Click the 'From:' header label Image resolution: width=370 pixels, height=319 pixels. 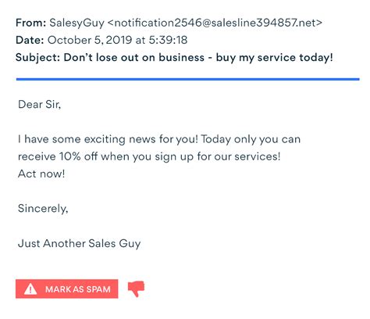pyautogui.click(x=31, y=23)
